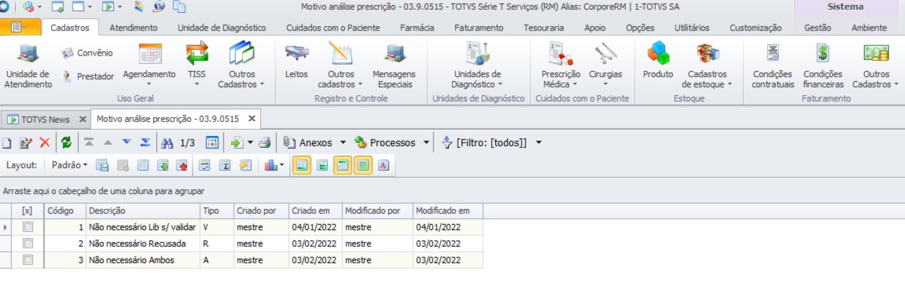Open Filtro [todos] dropdown arrow
The image size is (905, 282).
(x=539, y=142)
